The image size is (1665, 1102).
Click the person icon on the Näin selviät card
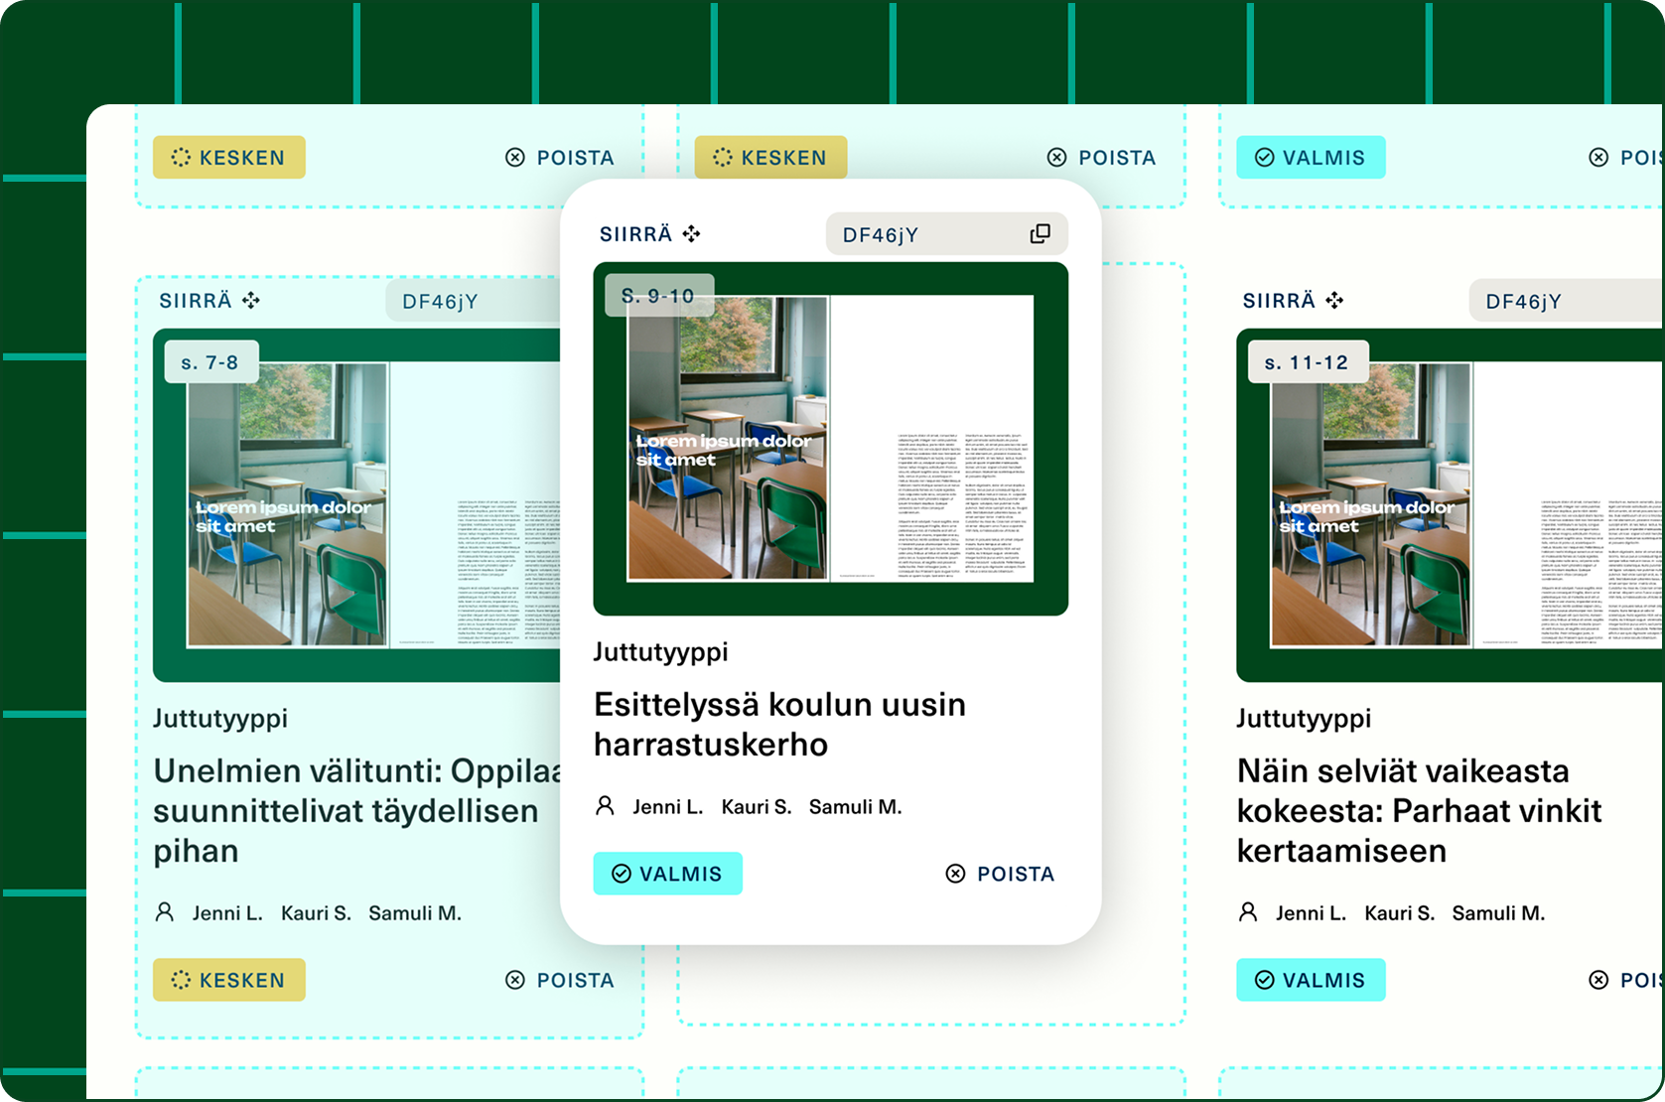1248,911
